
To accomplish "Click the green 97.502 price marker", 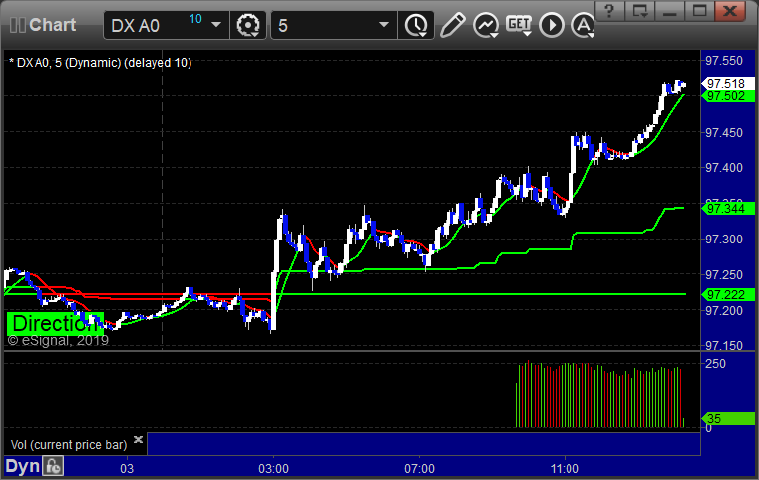I will click(x=728, y=96).
